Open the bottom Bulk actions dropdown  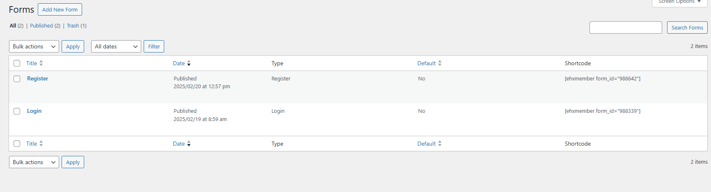34,162
